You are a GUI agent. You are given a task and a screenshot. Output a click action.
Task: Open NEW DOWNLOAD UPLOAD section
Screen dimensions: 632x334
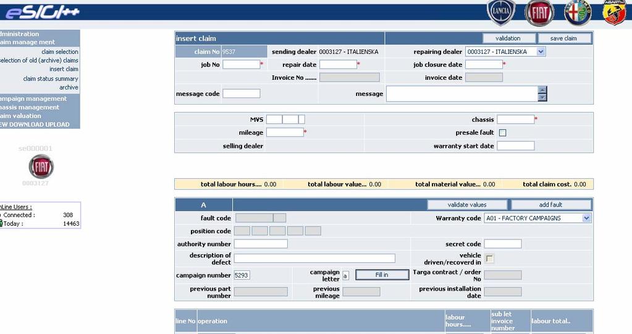tap(35, 125)
